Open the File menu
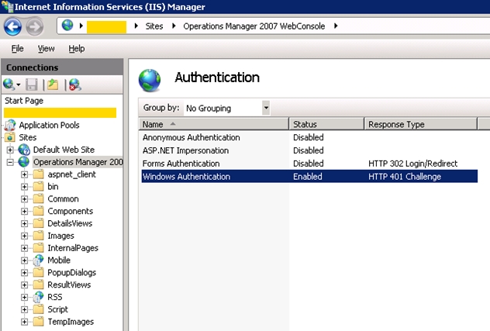Image resolution: width=490 pixels, height=331 pixels. tap(17, 48)
